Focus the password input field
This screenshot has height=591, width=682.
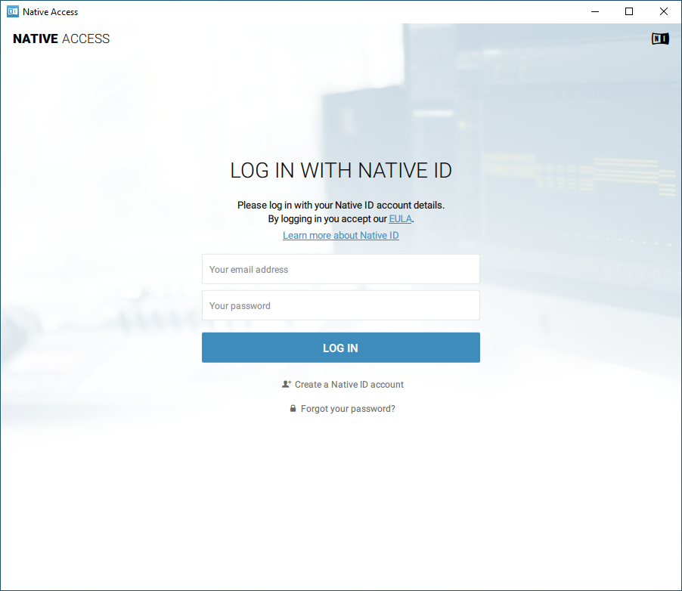340,306
